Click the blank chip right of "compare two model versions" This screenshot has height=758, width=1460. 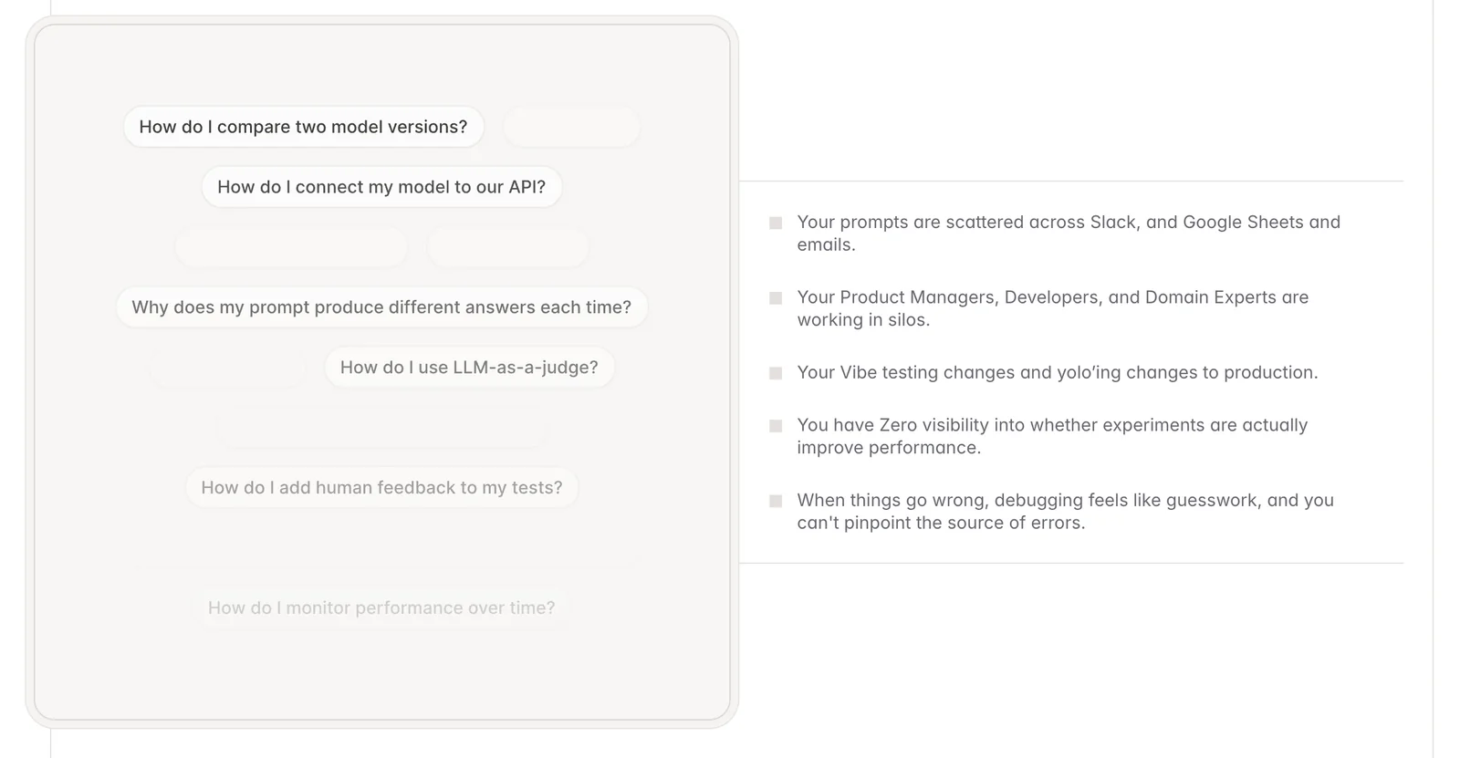(x=571, y=127)
